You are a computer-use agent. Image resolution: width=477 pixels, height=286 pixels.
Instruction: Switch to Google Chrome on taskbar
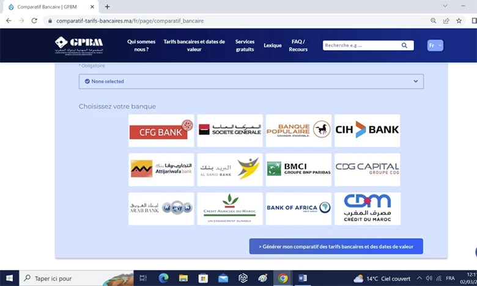point(283,278)
